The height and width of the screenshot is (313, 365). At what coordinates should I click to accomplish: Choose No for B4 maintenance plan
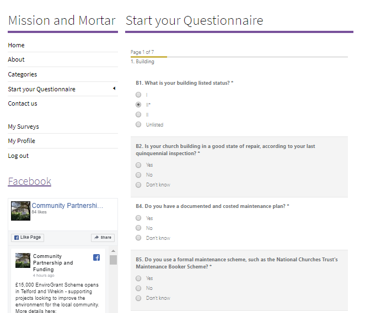(138, 228)
